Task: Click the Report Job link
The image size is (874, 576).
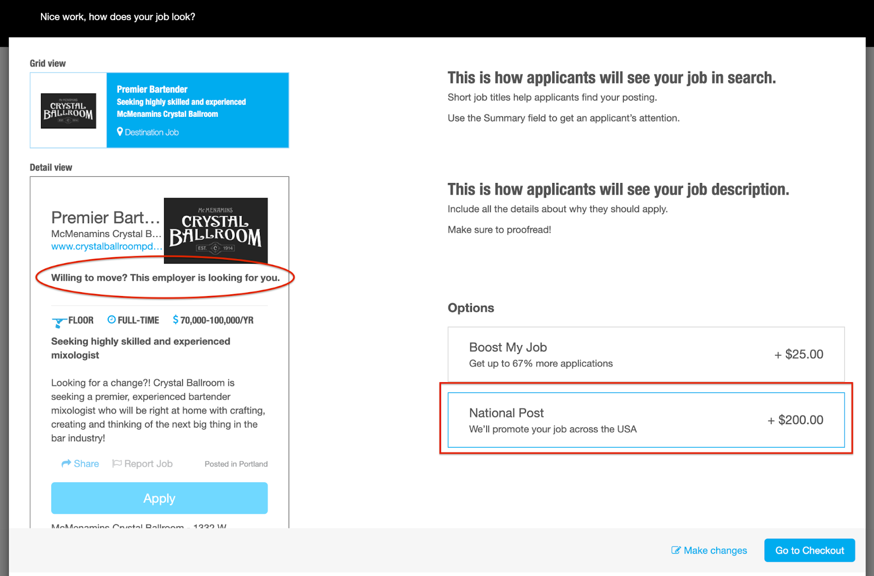Action: pyautogui.click(x=148, y=464)
